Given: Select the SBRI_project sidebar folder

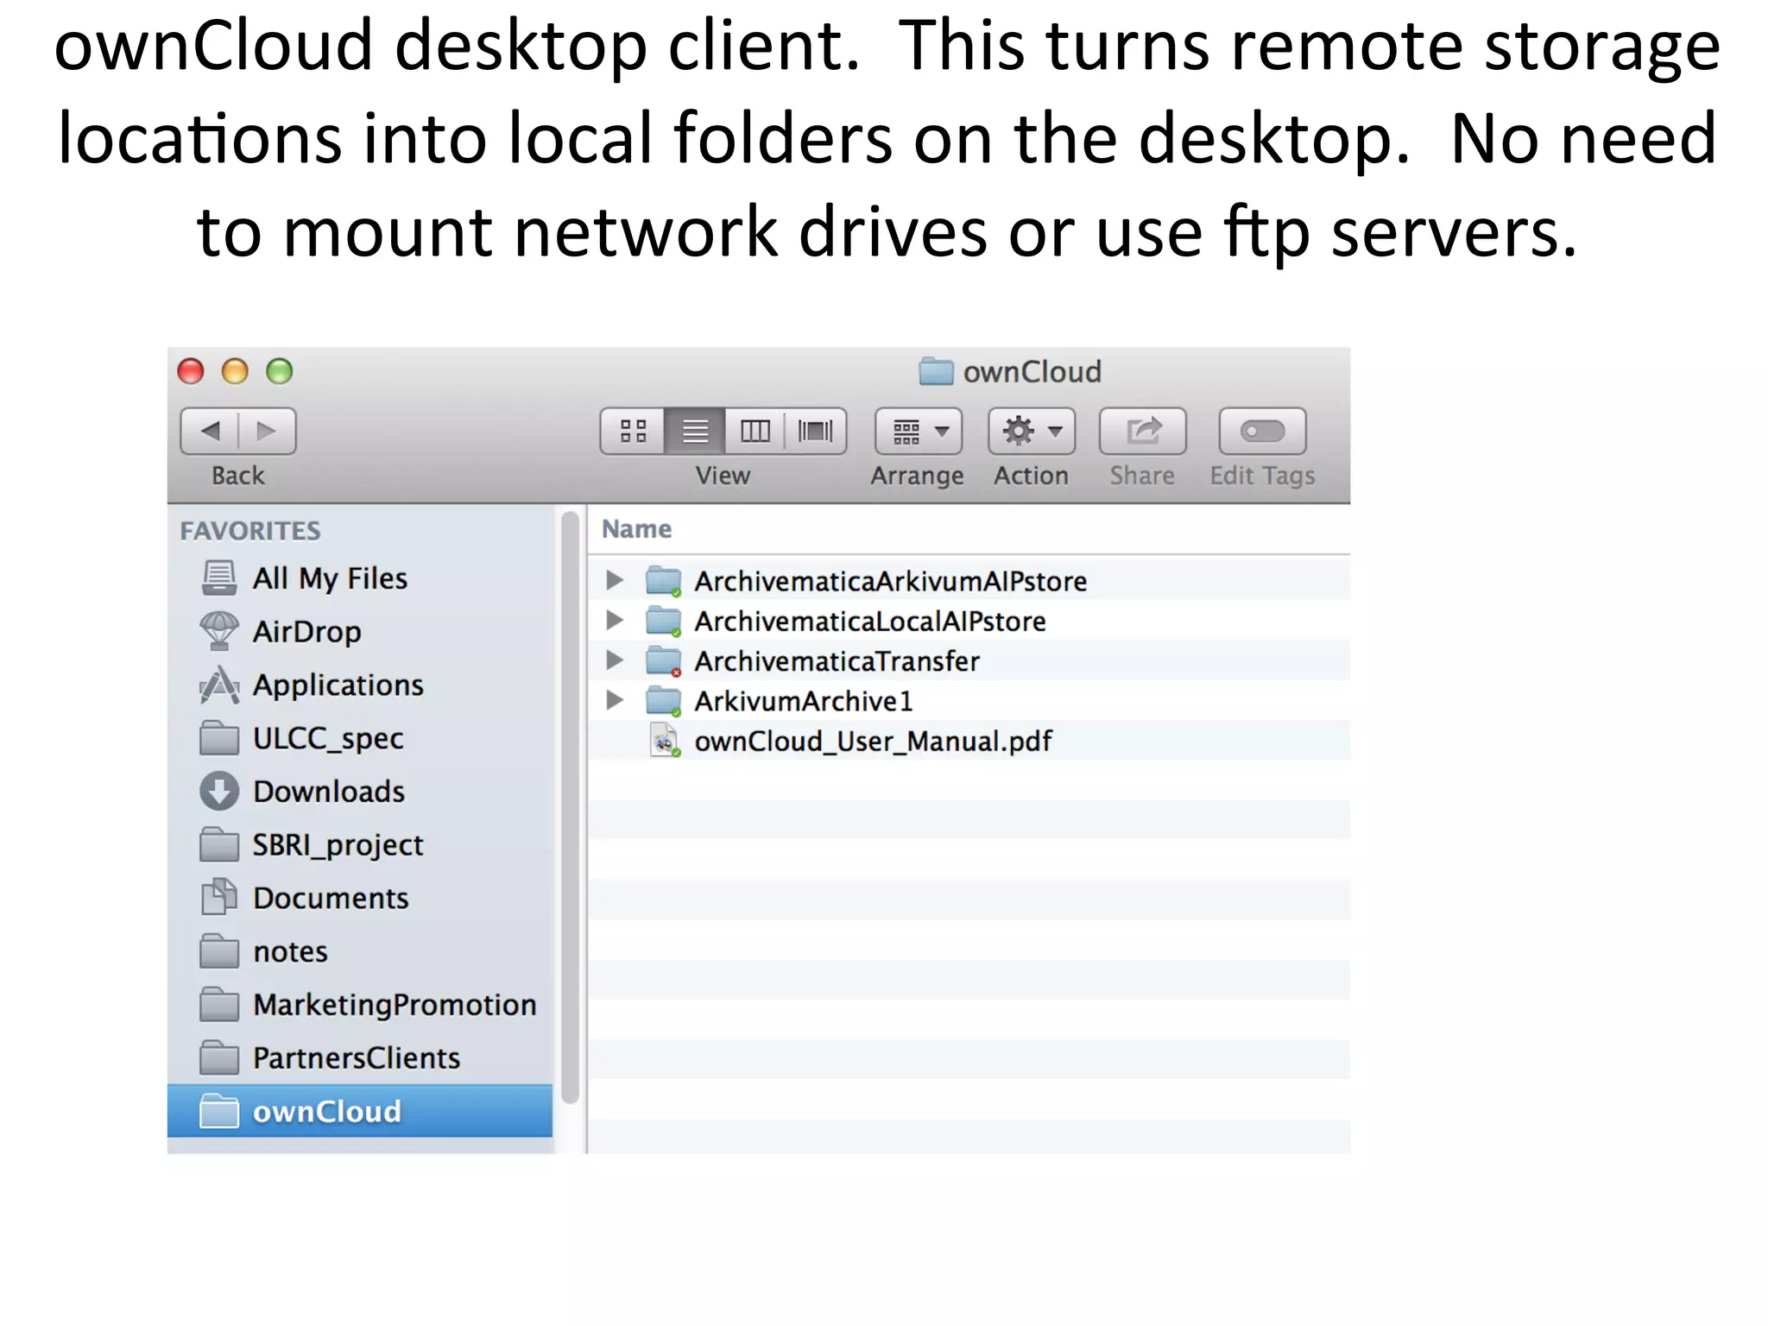Looking at the screenshot, I should [360, 845].
